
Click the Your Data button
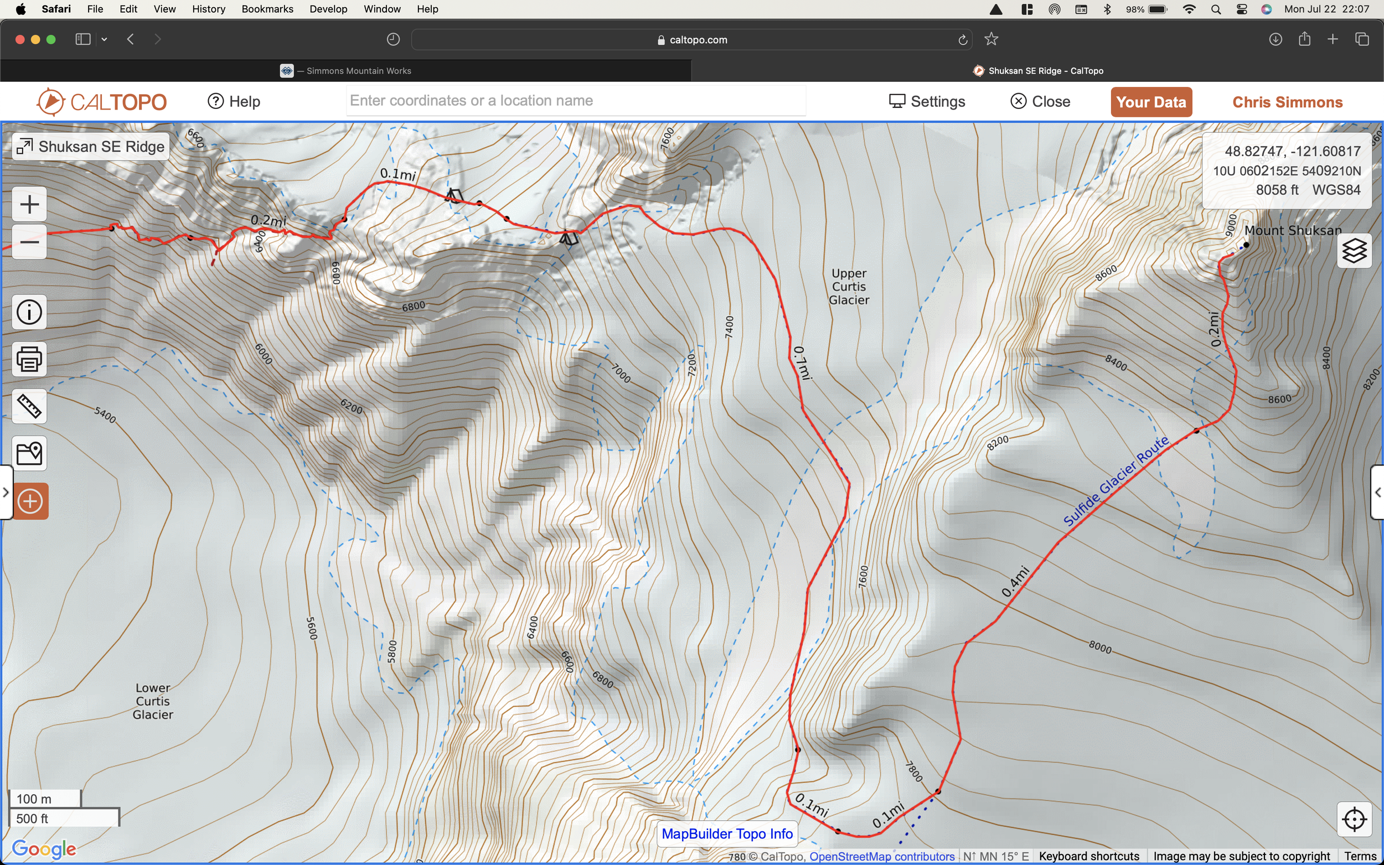pos(1151,102)
